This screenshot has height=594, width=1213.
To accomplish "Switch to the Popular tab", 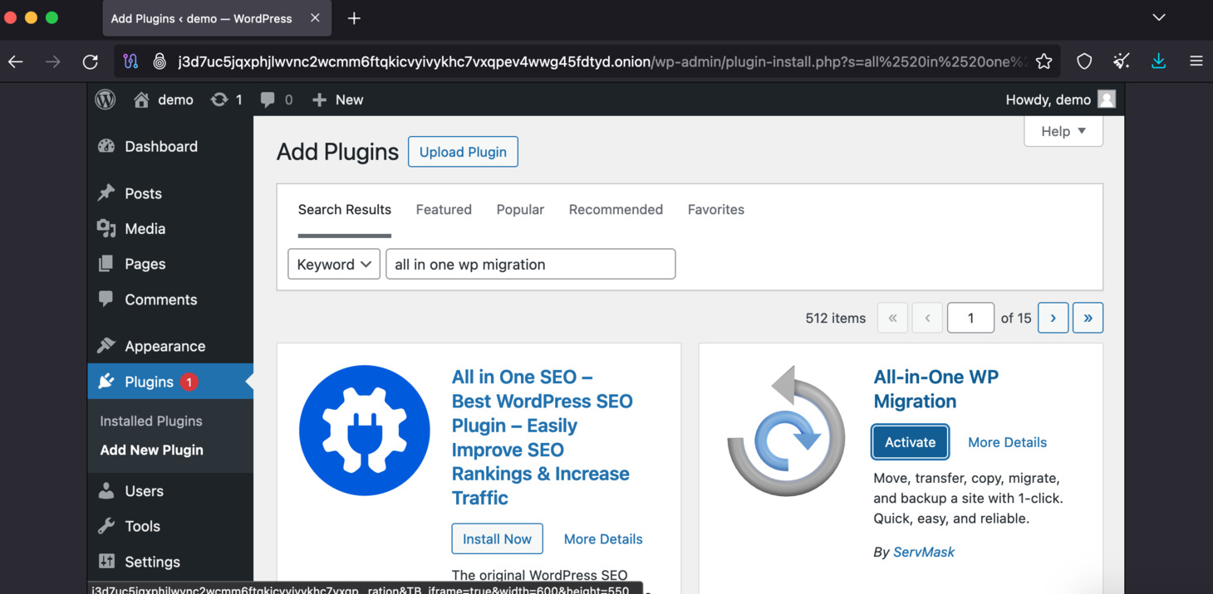I will [520, 210].
